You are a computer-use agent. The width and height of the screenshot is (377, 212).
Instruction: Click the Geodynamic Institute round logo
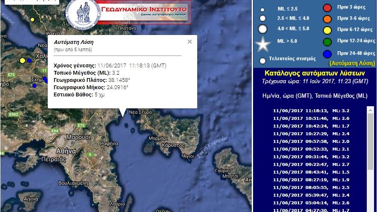pyautogui.click(x=83, y=14)
